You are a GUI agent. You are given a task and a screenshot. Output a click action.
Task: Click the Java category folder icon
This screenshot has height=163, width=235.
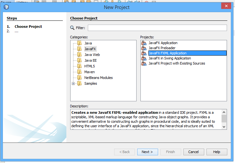click(x=80, y=43)
